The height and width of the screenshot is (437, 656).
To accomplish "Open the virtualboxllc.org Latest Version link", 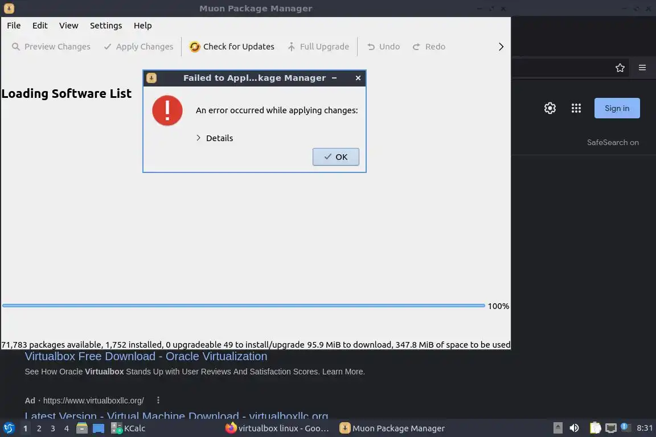I will (x=176, y=415).
